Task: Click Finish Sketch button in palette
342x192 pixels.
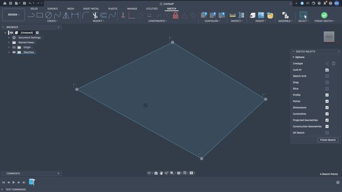Action: (x=328, y=140)
